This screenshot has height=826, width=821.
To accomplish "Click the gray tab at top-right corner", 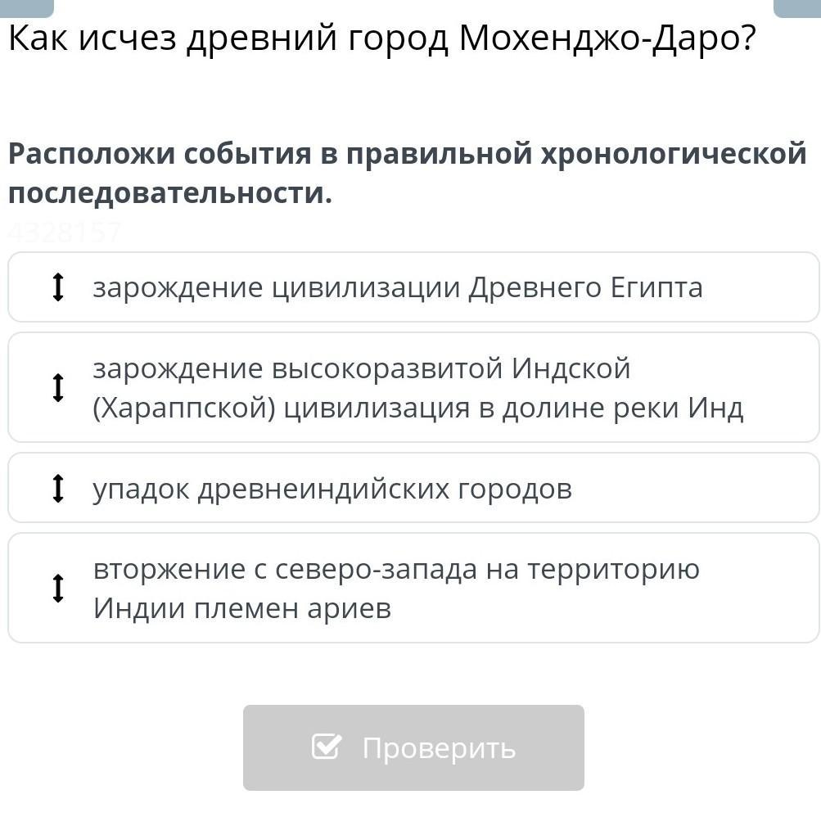I will [x=796, y=8].
